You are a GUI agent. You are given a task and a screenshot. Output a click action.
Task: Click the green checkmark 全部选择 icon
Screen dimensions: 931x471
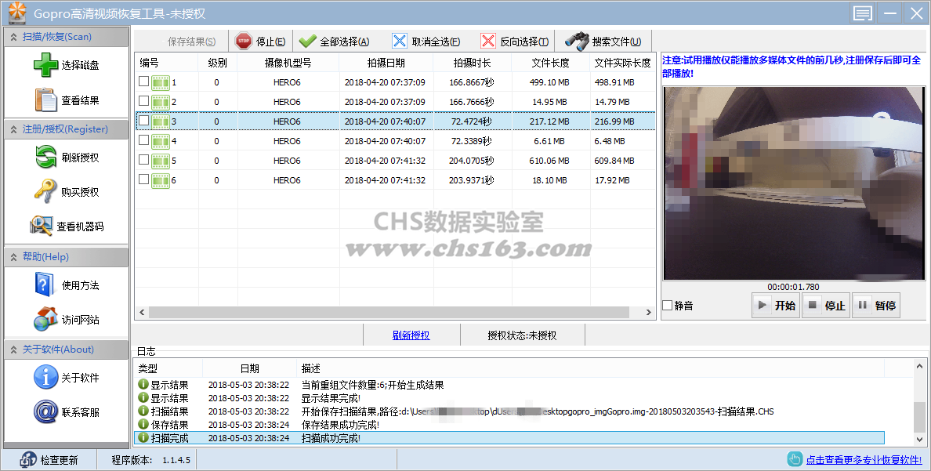(x=307, y=41)
